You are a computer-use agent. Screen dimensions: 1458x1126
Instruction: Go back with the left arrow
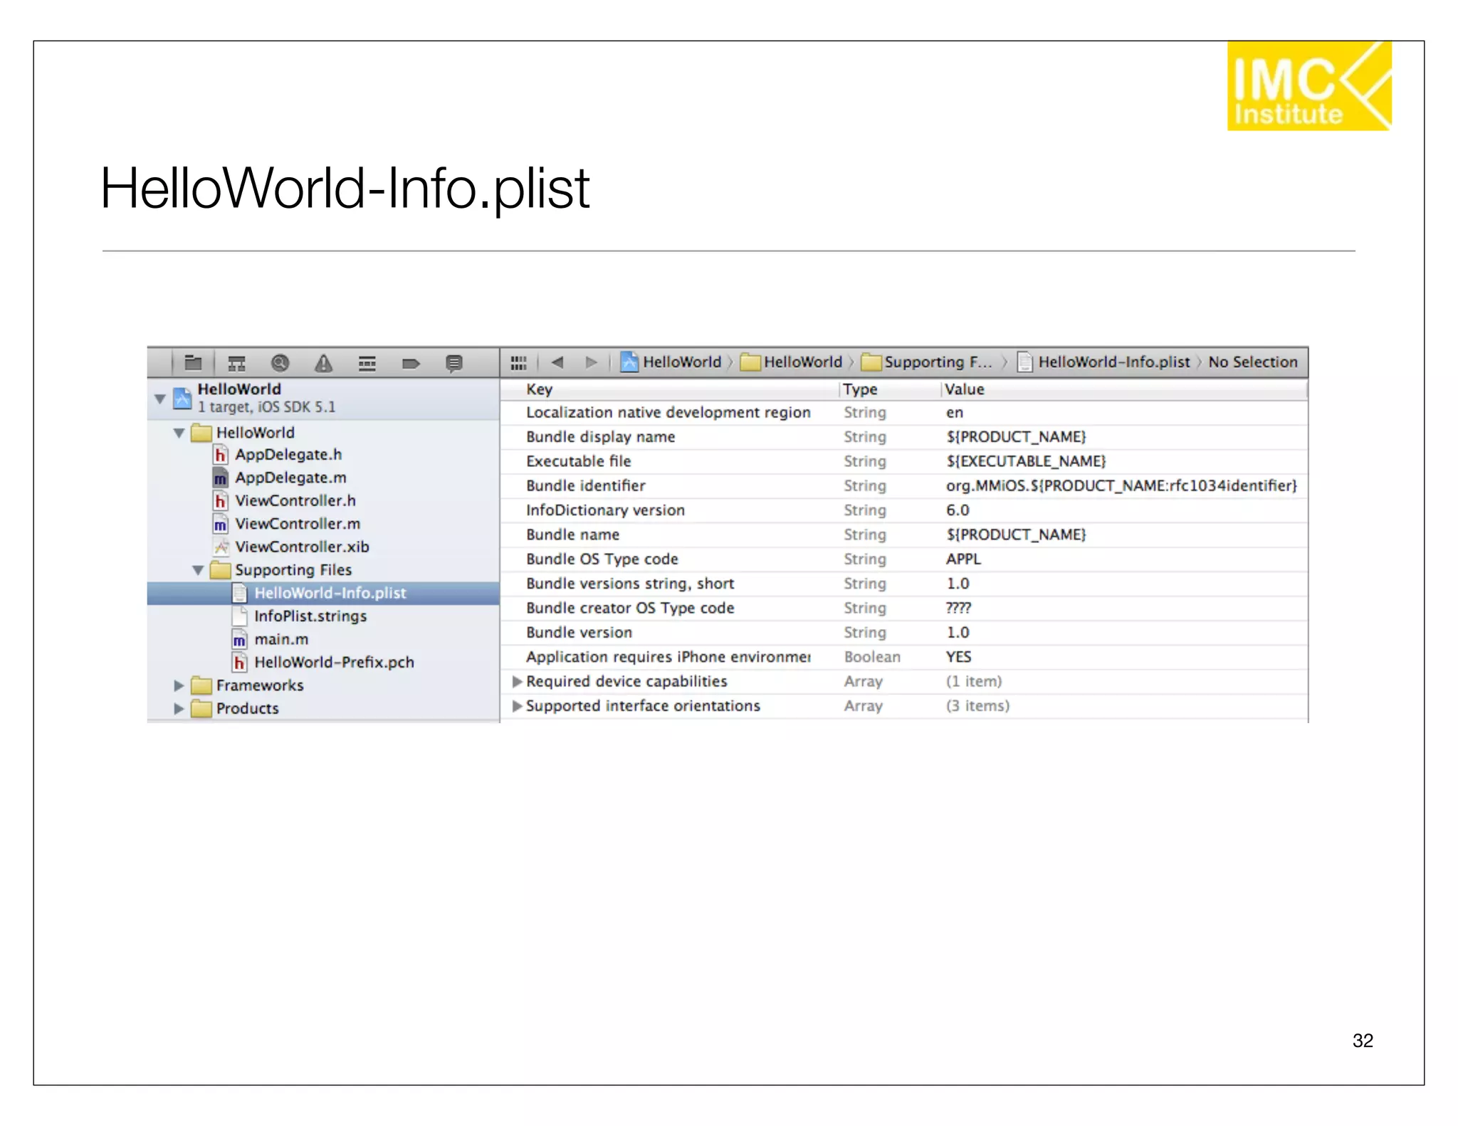(557, 362)
